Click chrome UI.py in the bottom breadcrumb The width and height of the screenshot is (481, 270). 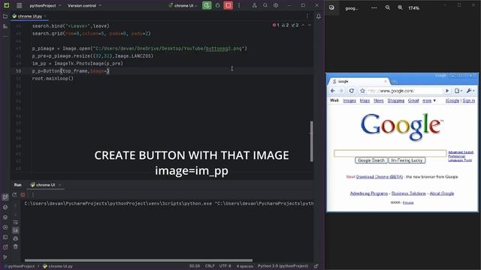coord(58,266)
